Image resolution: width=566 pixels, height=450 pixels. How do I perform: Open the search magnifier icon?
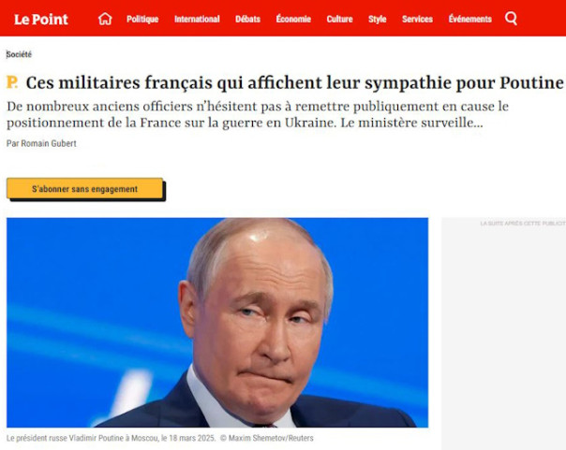[x=511, y=19]
